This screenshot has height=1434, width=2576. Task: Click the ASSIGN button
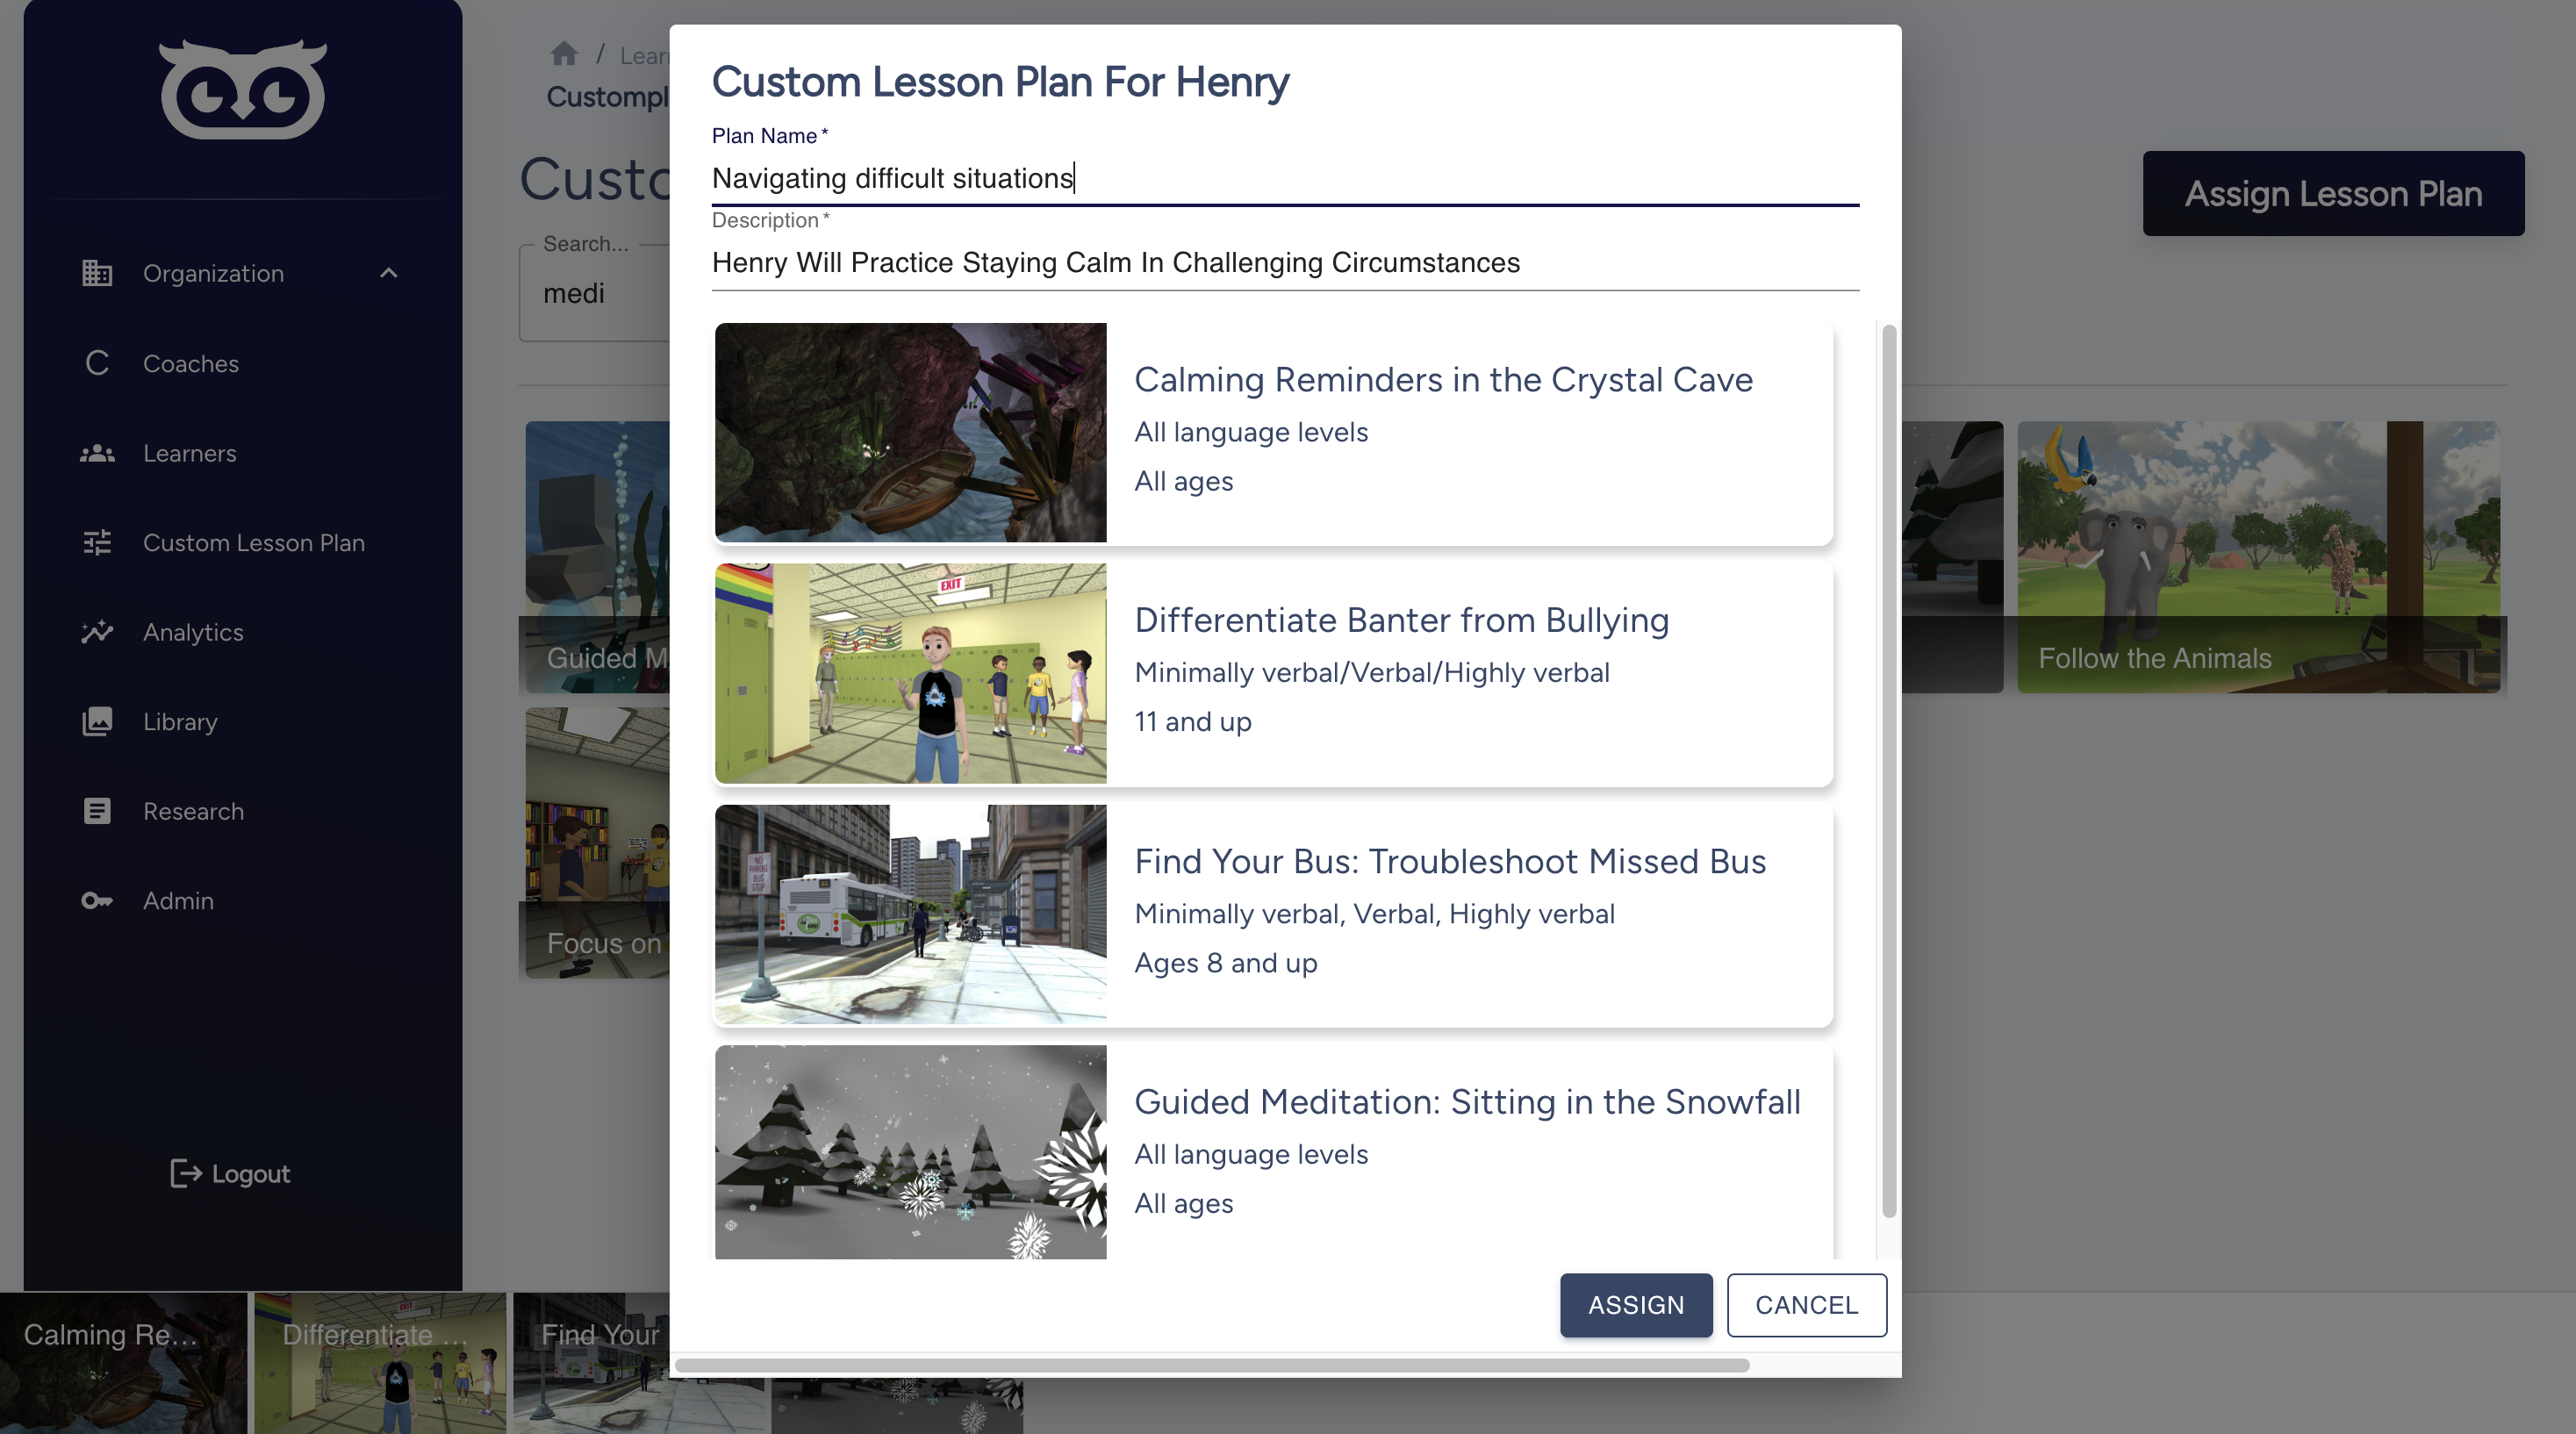click(1635, 1303)
